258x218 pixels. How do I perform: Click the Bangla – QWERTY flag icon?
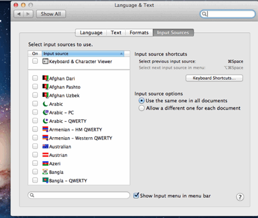coord(45,180)
